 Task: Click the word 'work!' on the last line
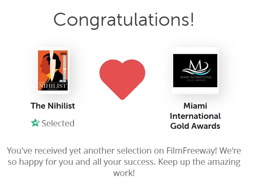[124, 173]
